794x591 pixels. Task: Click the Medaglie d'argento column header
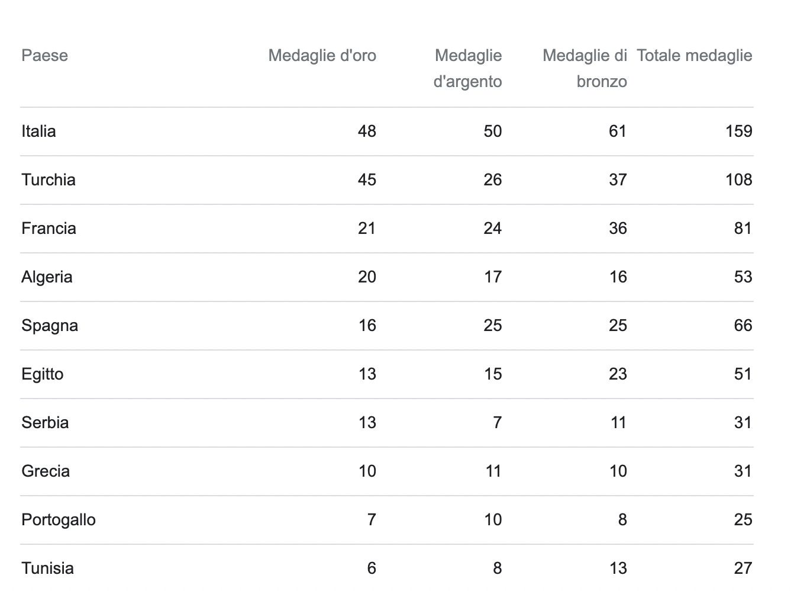(x=467, y=69)
